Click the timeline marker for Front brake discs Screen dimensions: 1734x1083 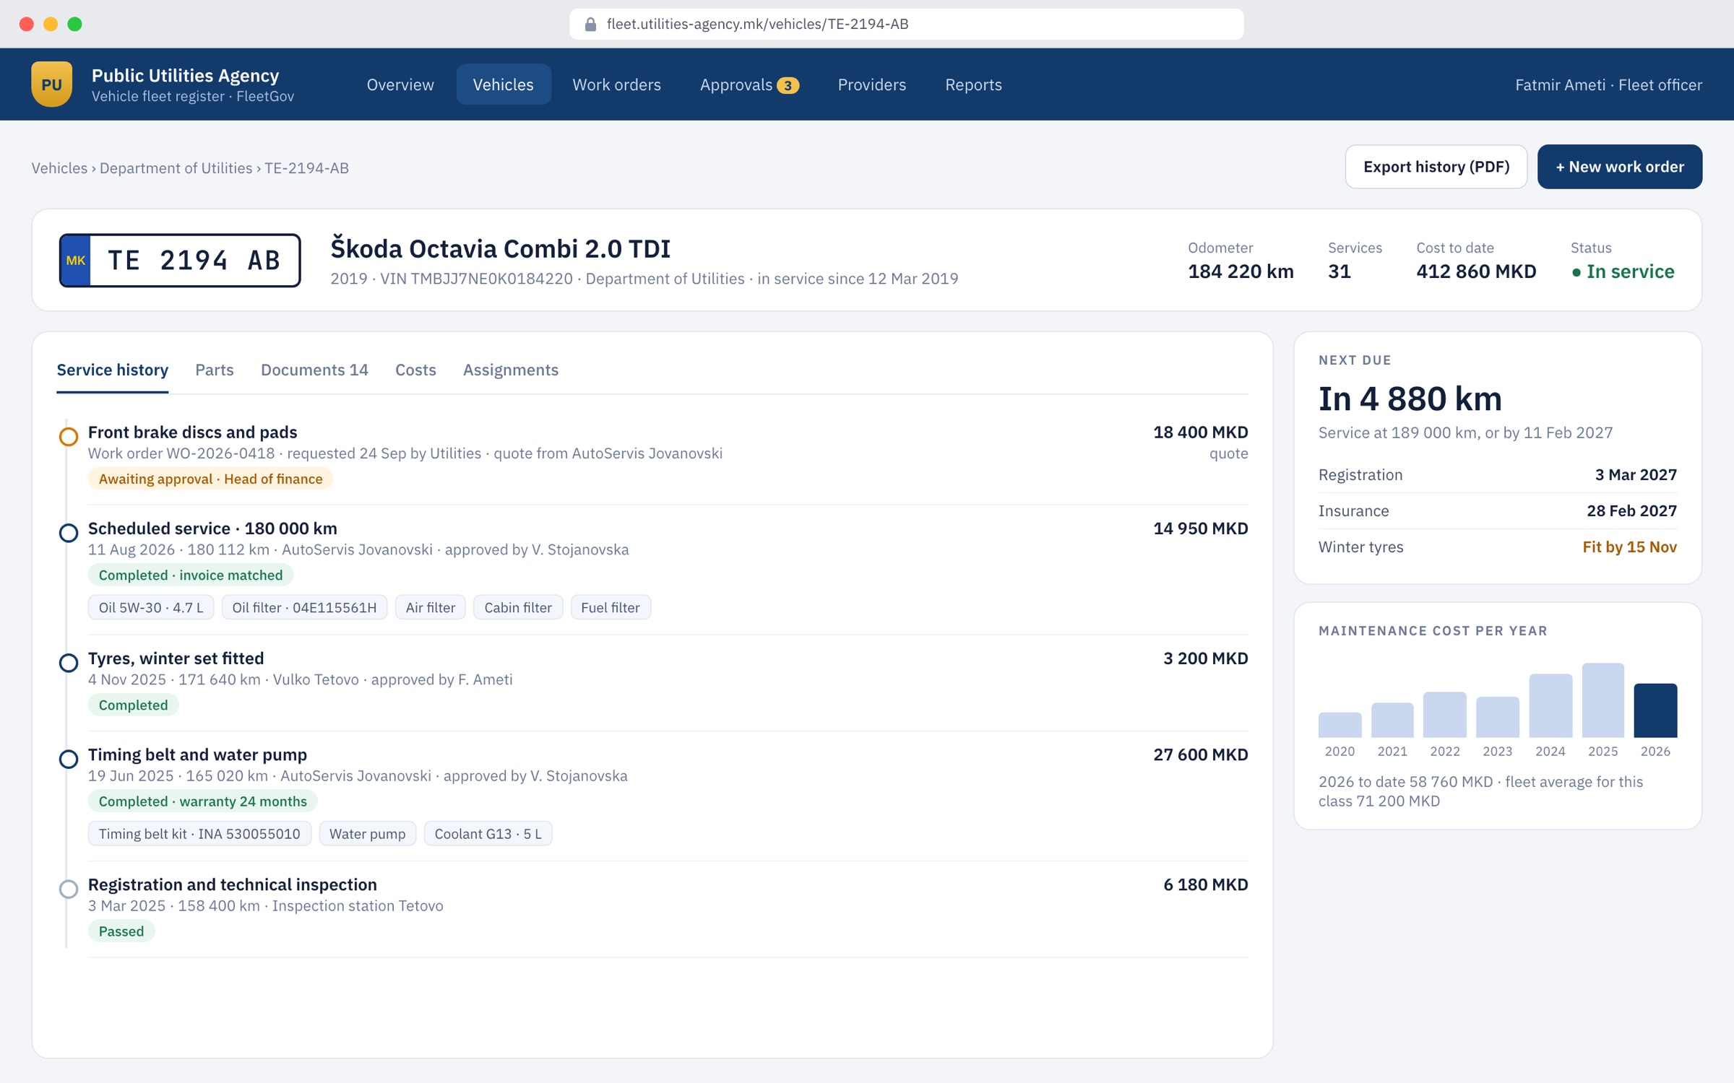point(69,437)
